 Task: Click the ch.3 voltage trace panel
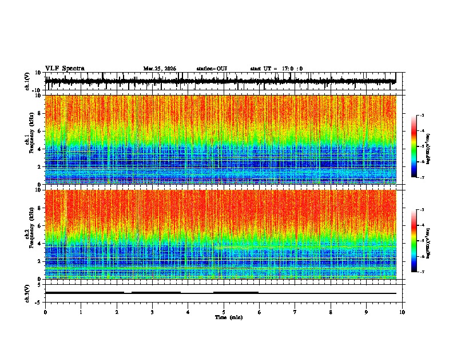pos(223,293)
